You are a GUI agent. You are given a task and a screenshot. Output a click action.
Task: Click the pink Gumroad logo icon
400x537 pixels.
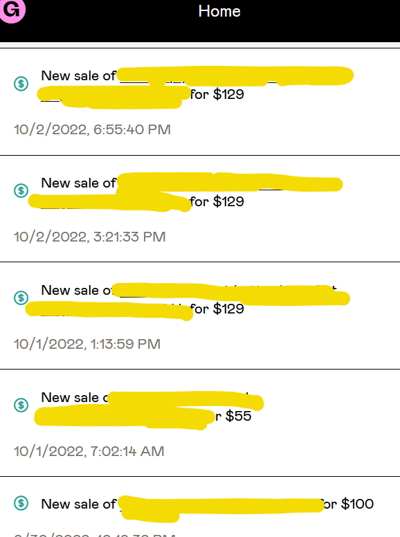coord(12,10)
